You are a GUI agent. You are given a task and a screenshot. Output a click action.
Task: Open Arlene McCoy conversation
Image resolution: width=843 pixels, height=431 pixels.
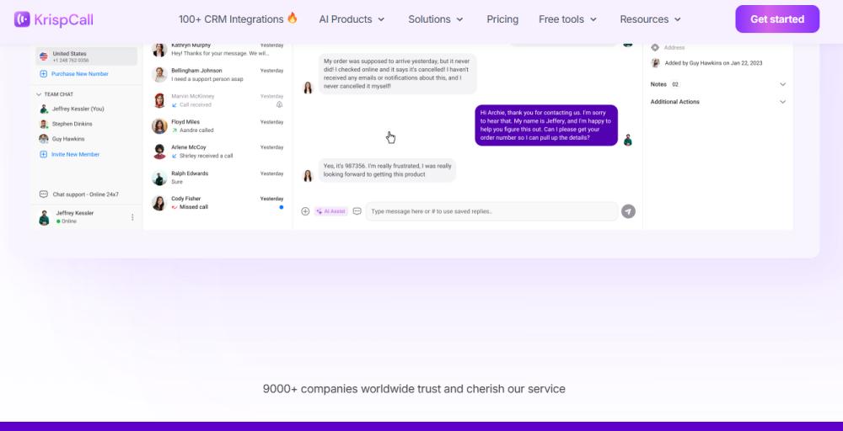point(217,152)
